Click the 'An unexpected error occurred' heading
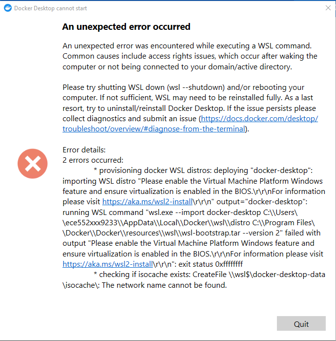Viewport: 336px width, 341px height. pyautogui.click(x=126, y=27)
